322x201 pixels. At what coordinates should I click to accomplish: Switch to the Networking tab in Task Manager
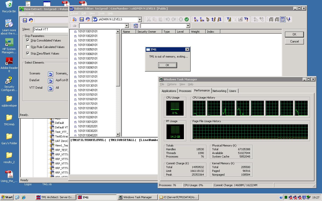pyautogui.click(x=219, y=91)
